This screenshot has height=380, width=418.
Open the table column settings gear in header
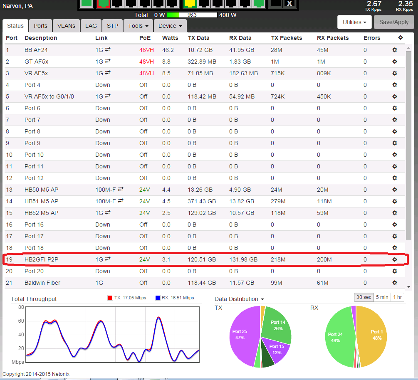click(401, 38)
